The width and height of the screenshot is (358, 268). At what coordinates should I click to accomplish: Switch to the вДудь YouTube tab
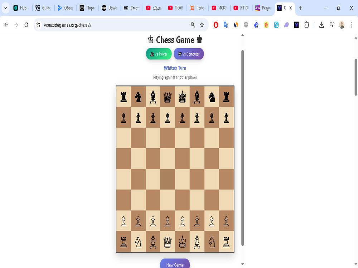click(154, 8)
